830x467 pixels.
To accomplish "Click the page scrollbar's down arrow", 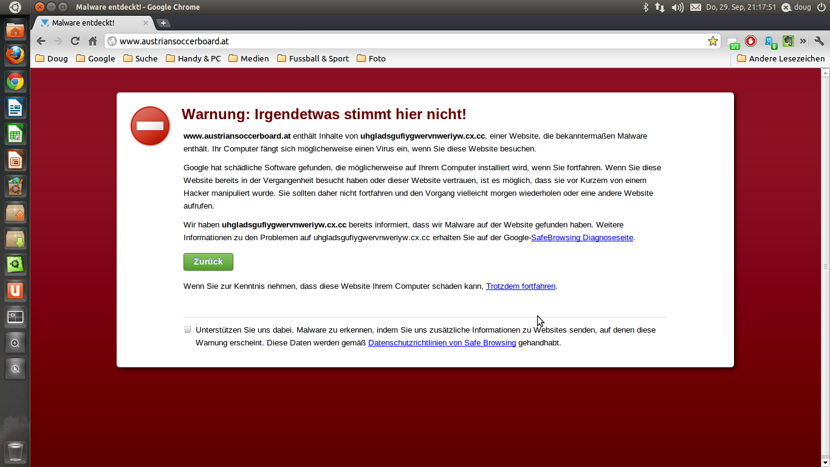I will (x=825, y=462).
